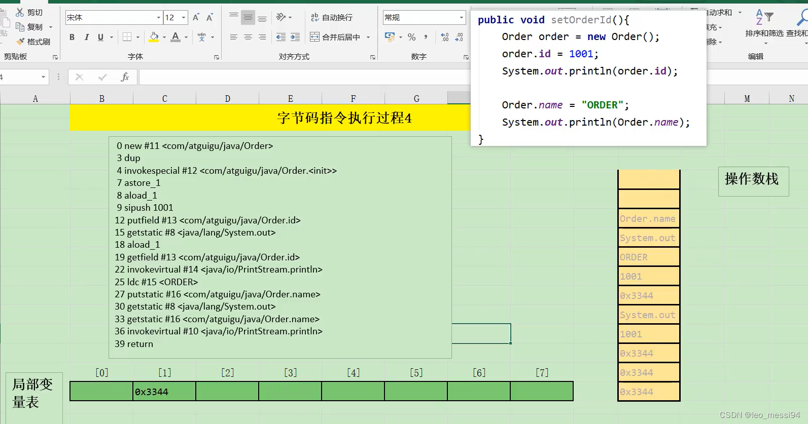808x424 pixels.
Task: Click bytecode line 39 return
Action: point(134,343)
